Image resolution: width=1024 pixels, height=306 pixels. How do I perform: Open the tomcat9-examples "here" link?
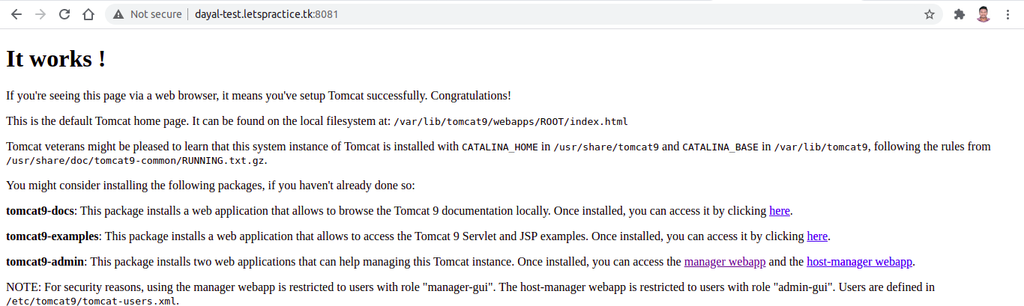tap(817, 236)
